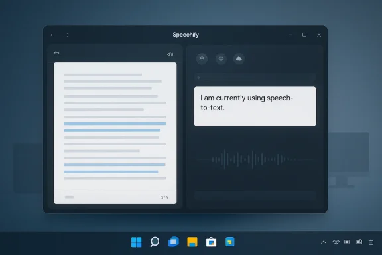Open the Windows Start menu

click(136, 242)
